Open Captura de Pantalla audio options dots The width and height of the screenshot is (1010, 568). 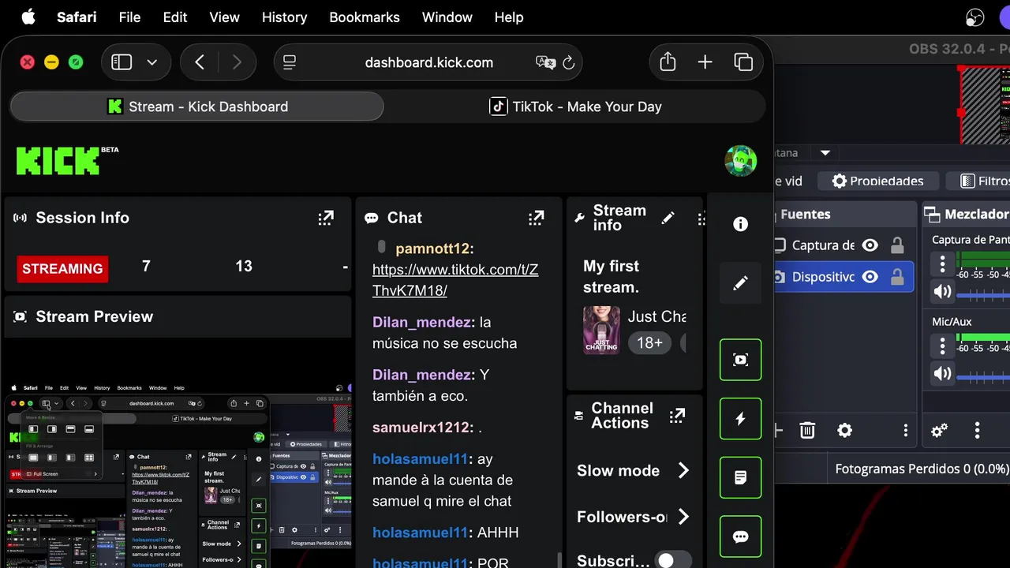[x=942, y=263]
